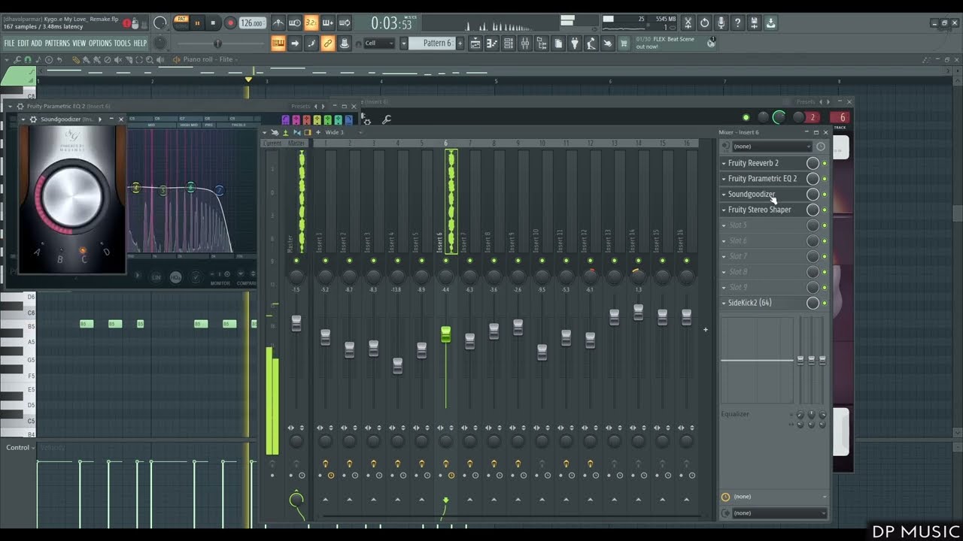Click the audio editor scissors icon

click(x=688, y=23)
